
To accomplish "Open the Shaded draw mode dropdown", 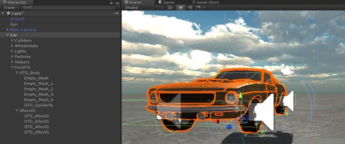I will click(x=144, y=8).
